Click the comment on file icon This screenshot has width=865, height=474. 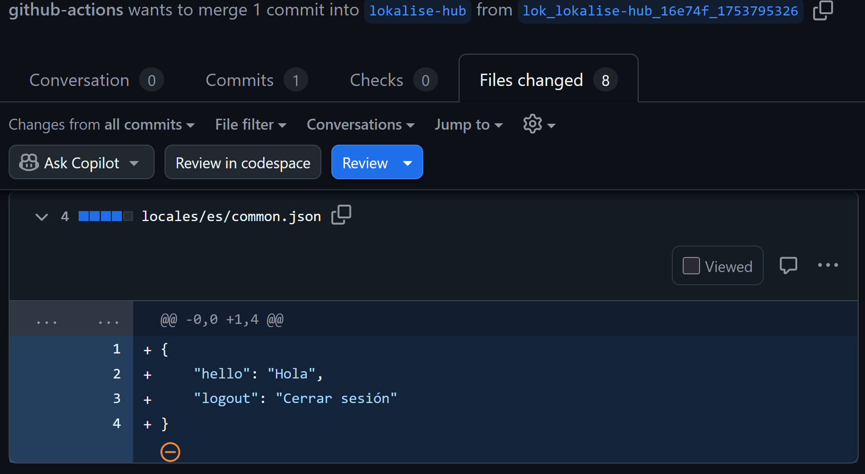(788, 265)
